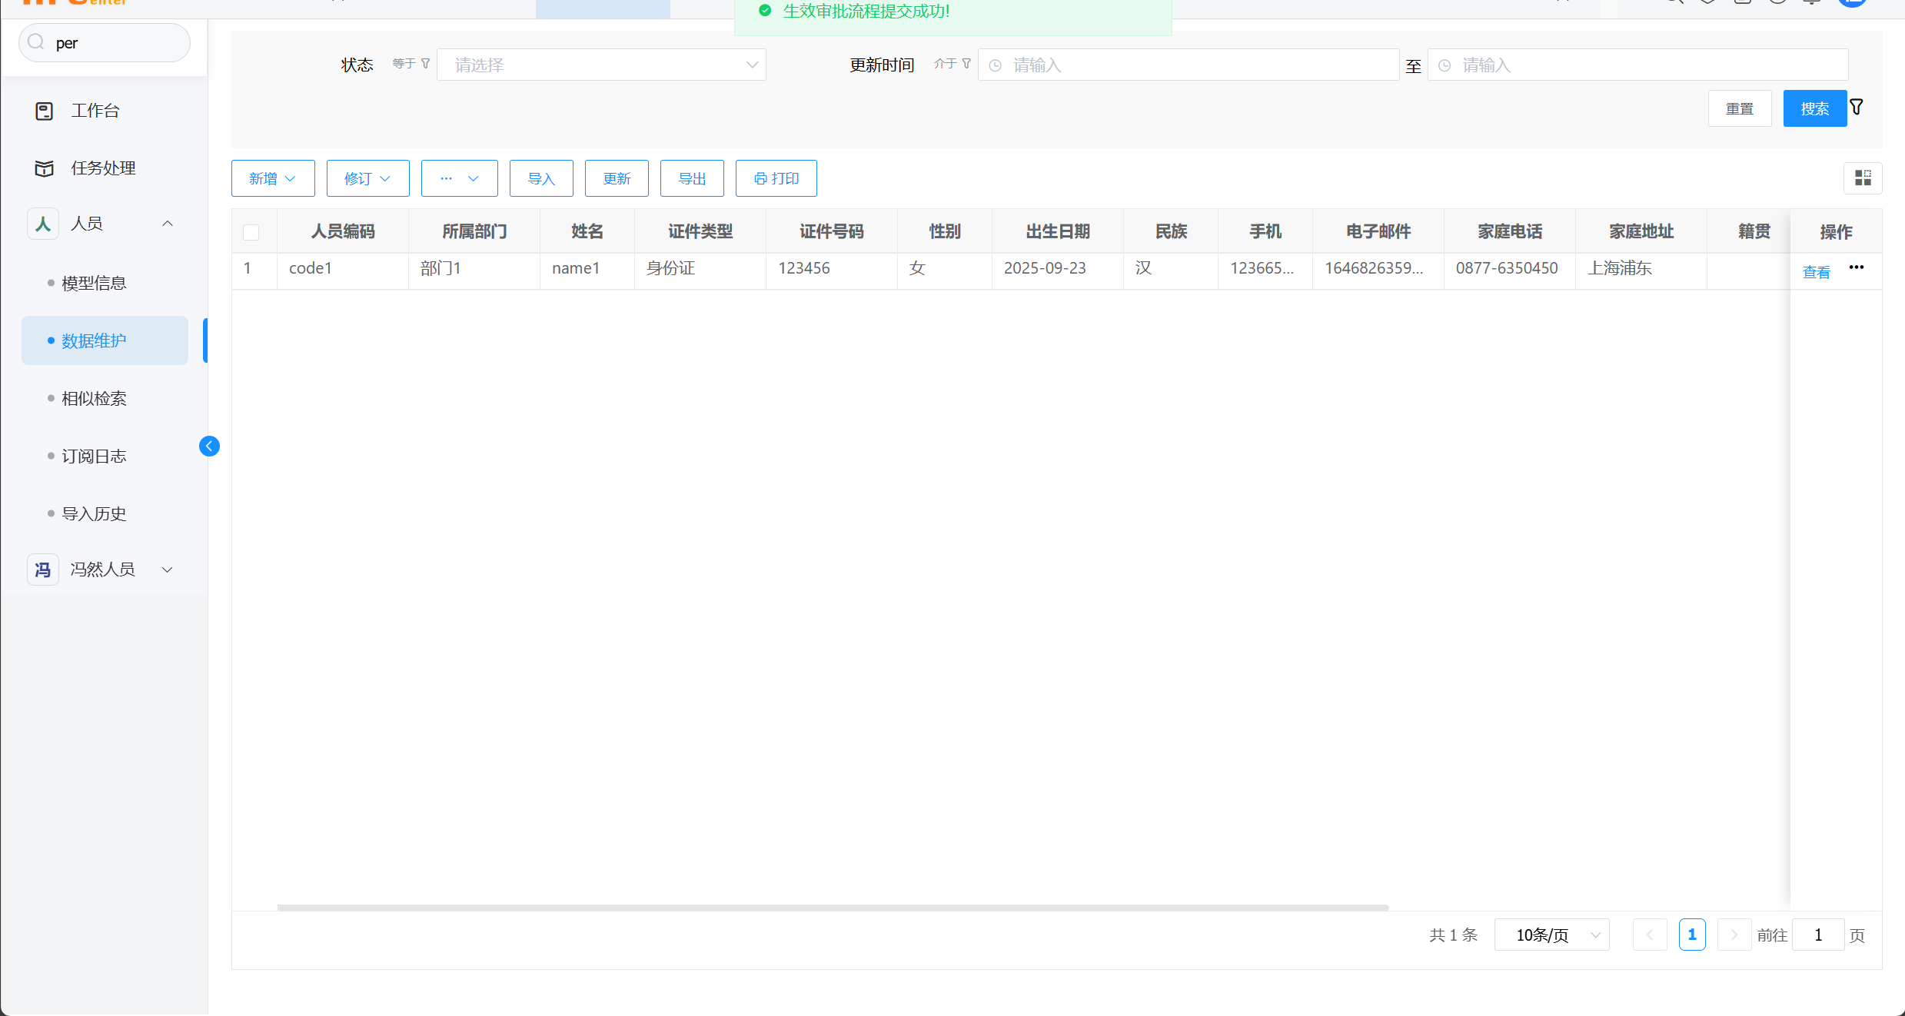Open the 状态 请选择 dropdown

coord(601,65)
